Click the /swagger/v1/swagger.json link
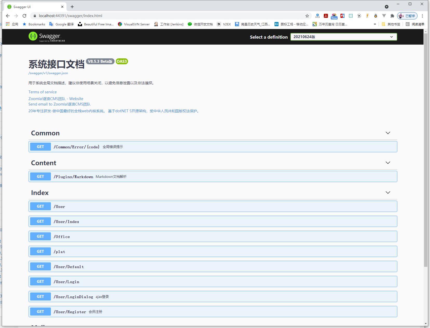 (x=48, y=73)
